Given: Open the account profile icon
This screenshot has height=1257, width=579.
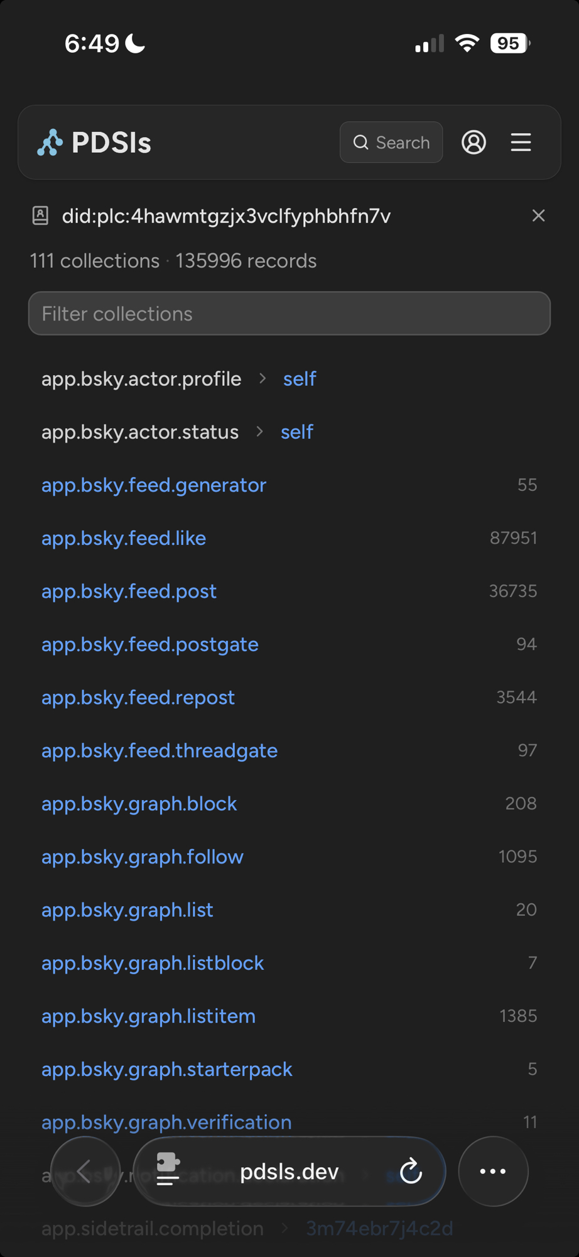Looking at the screenshot, I should (473, 143).
